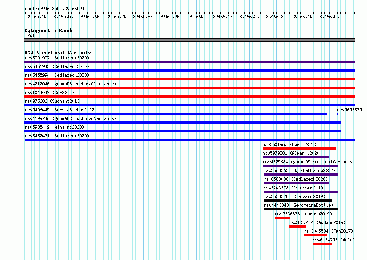Screen dimensions: 367x260
Task: Open the DGV Structural Variants track title
Action: 58,53
